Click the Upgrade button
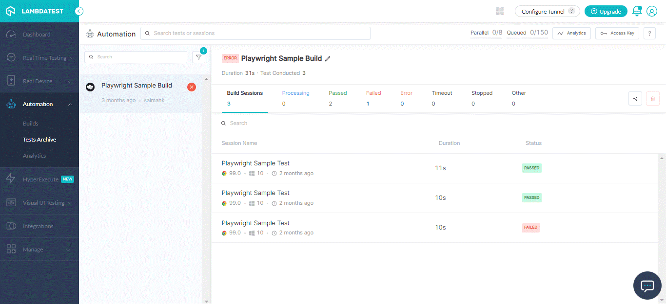 (x=606, y=11)
